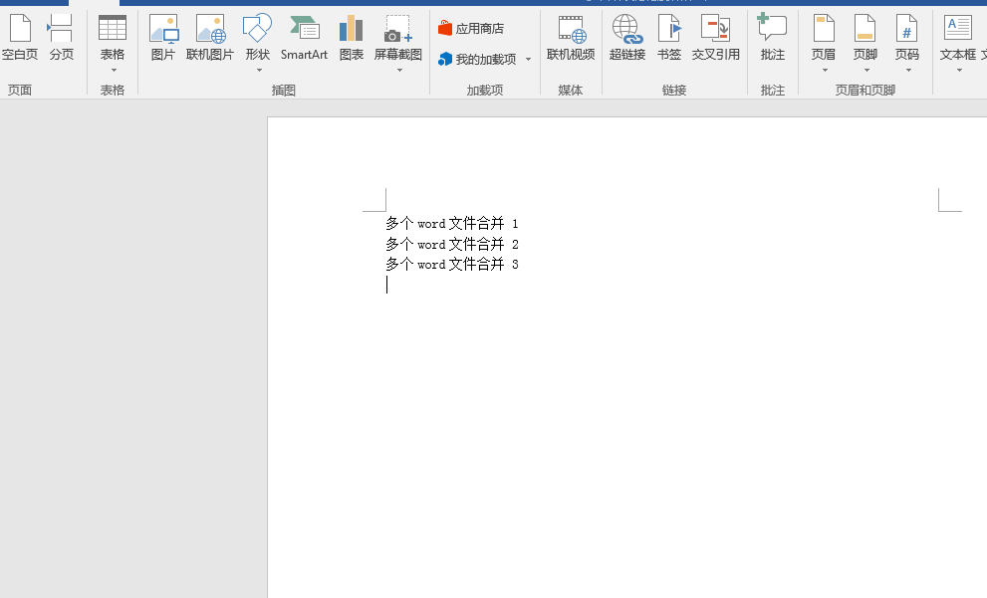Insert online video (联机视频)
Screen dimensions: 987x598
point(571,38)
